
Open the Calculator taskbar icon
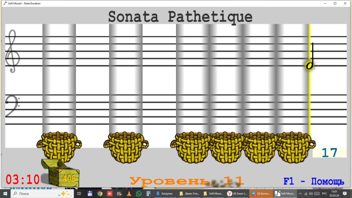click(148, 194)
